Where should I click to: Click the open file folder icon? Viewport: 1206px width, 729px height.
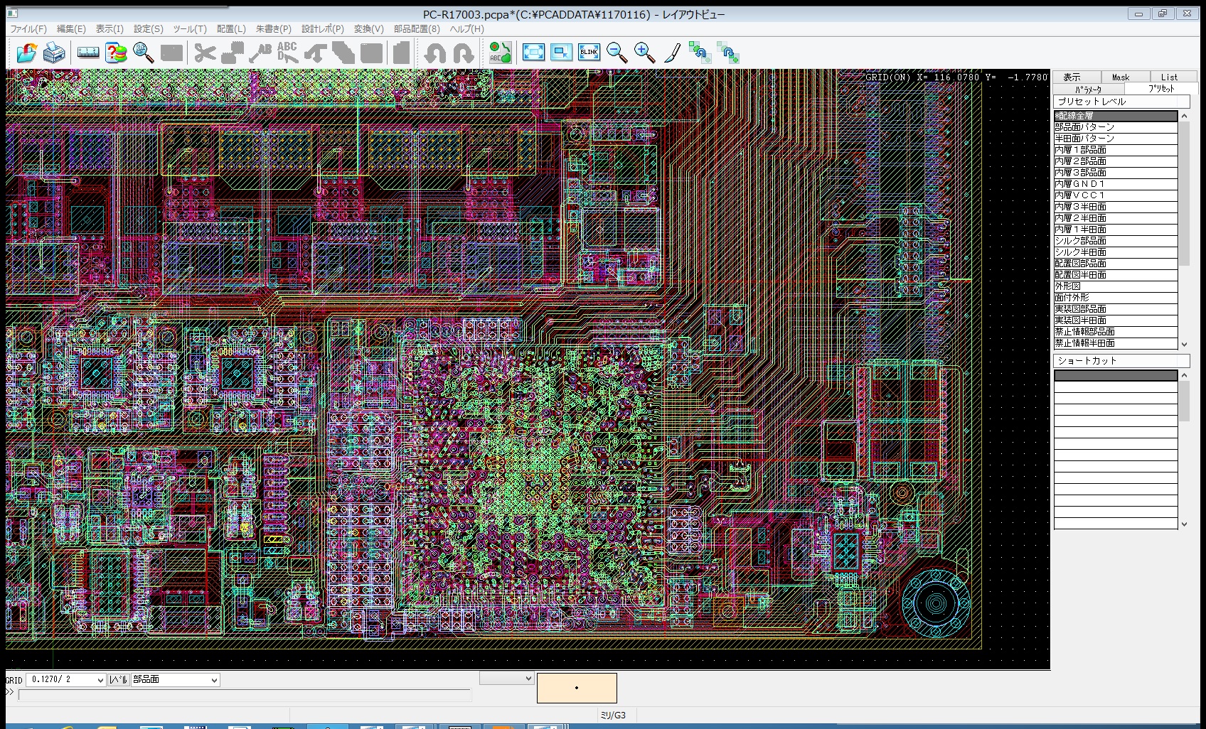(x=26, y=53)
